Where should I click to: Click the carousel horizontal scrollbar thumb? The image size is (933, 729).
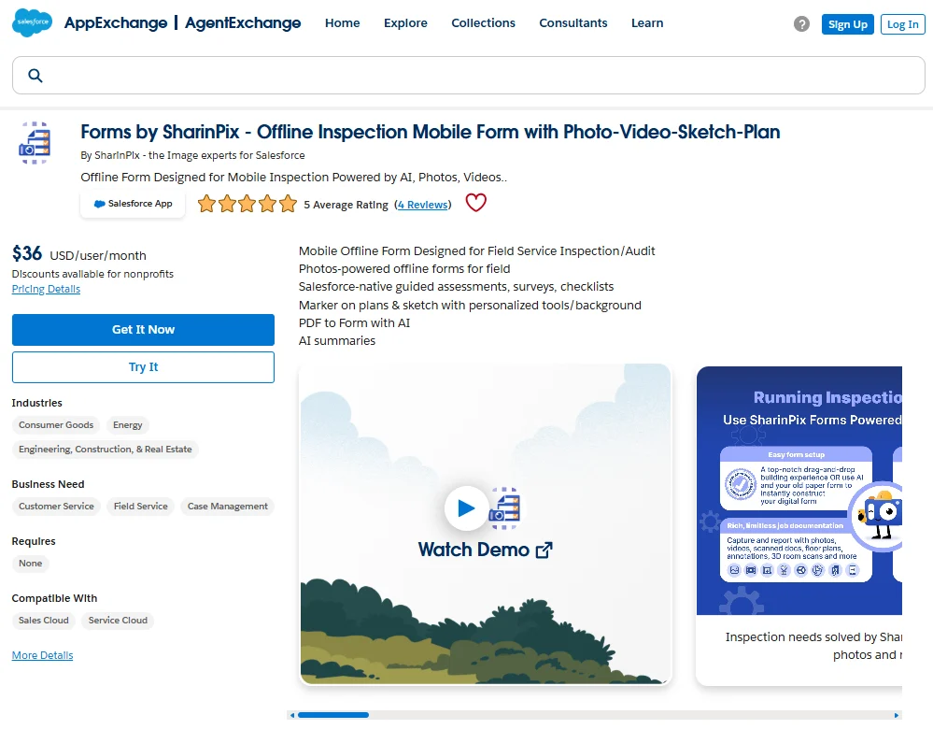pyautogui.click(x=333, y=715)
